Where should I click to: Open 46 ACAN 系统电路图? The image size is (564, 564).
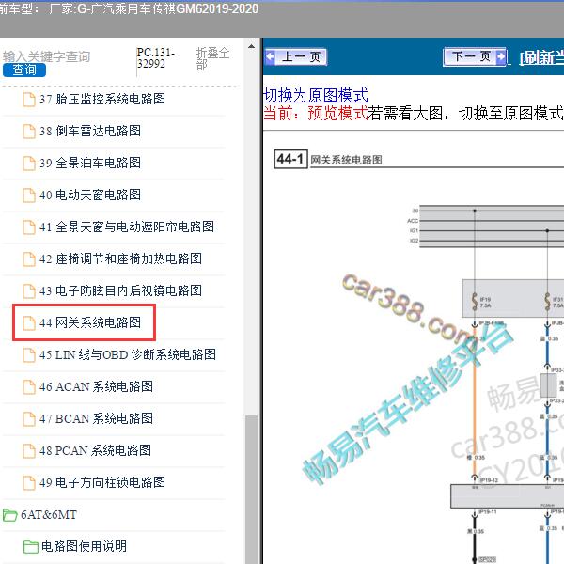point(96,386)
